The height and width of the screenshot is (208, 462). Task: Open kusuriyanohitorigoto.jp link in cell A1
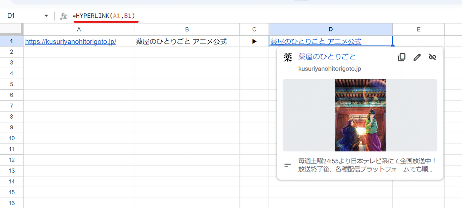[x=71, y=41]
